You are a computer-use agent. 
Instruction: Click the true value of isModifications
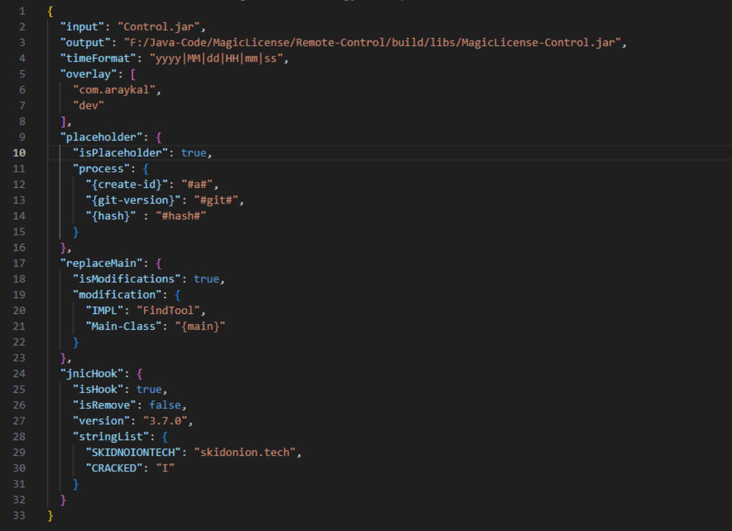206,279
